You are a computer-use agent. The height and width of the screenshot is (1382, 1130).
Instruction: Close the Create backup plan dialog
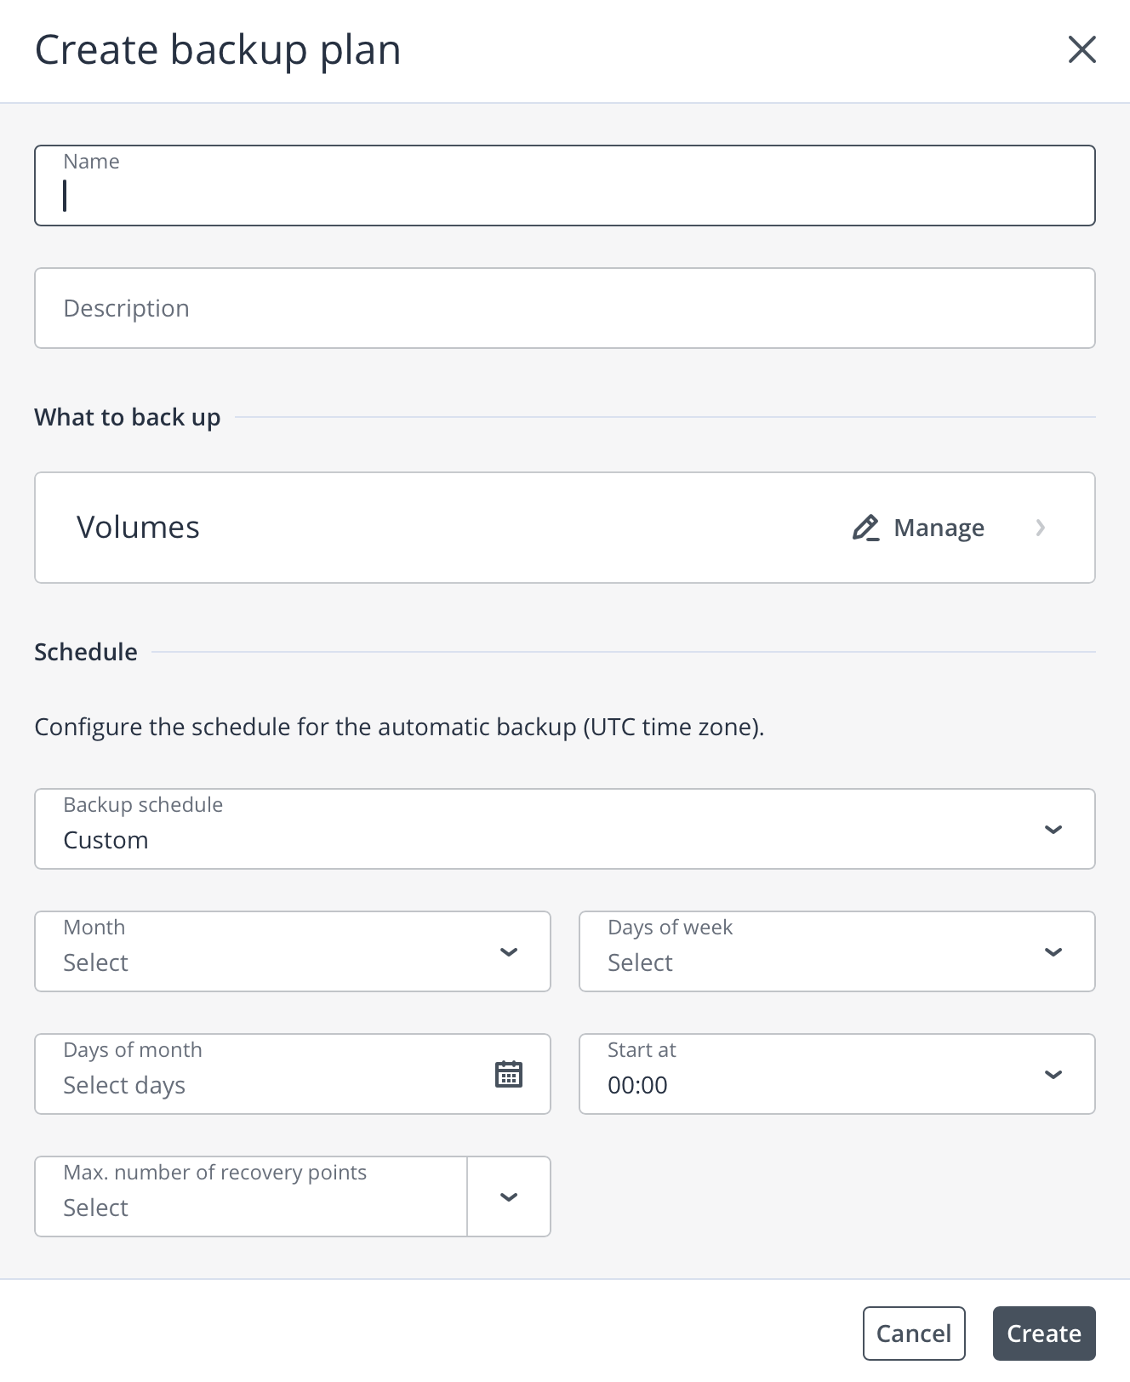tap(1081, 49)
